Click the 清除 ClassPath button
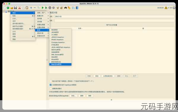Image resolution: width=178 pixels, height=112 pixels. tap(90, 96)
